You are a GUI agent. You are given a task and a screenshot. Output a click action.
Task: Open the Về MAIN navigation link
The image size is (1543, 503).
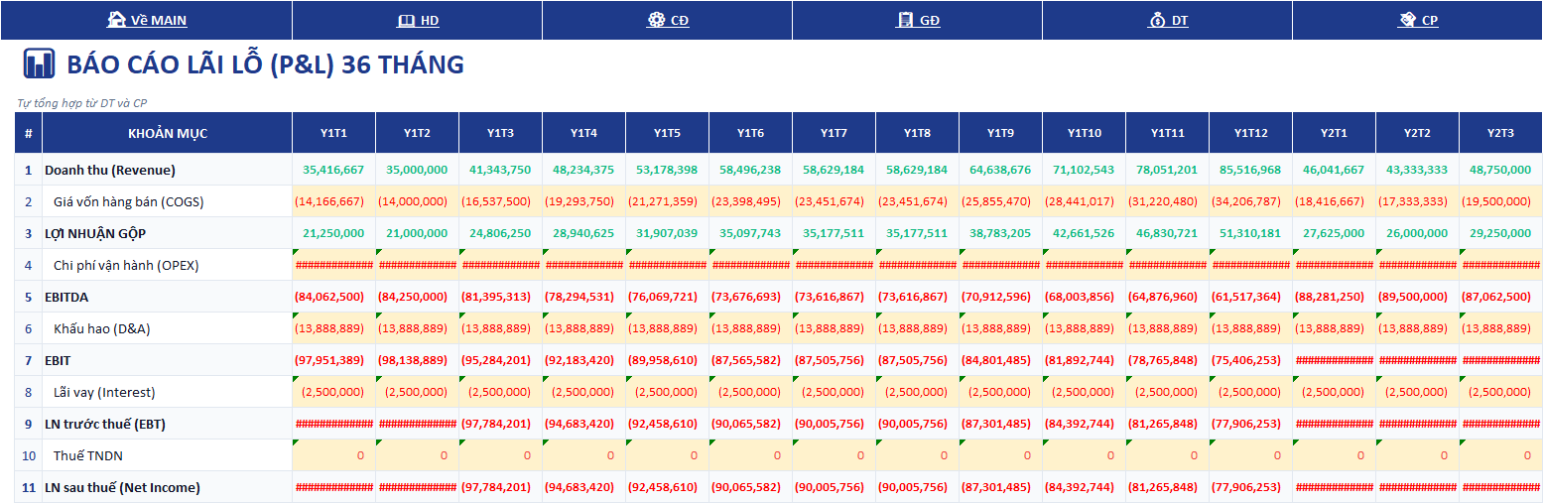point(147,20)
